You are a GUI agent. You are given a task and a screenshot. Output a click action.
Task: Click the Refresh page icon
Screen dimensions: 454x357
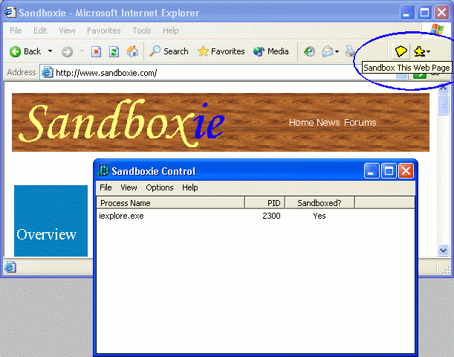[x=114, y=52]
